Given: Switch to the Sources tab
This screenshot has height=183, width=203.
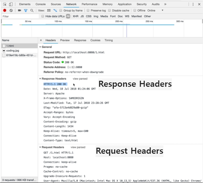Looking at the screenshot, I should click(x=56, y=4).
